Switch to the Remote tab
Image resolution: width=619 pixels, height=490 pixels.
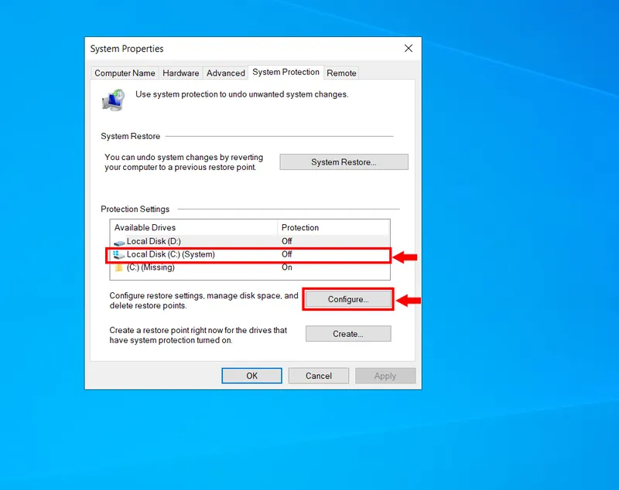[x=341, y=73]
